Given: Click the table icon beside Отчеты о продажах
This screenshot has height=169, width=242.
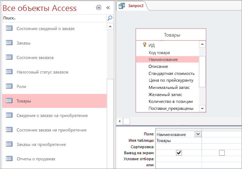Looking at the screenshot, I should [9, 159].
